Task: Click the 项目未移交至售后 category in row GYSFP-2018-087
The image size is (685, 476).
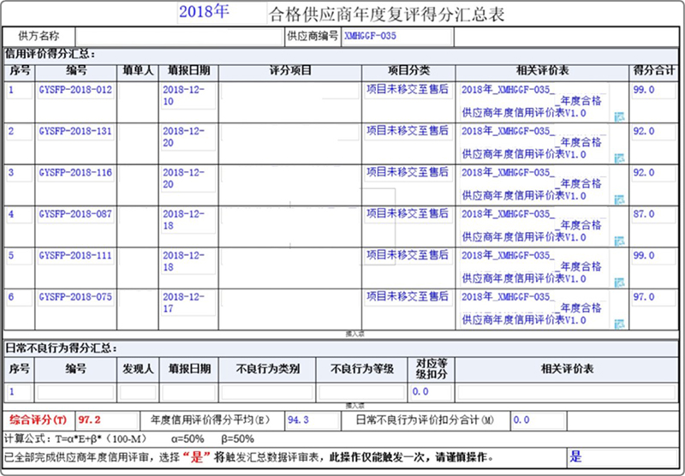Action: click(408, 214)
